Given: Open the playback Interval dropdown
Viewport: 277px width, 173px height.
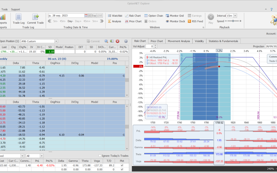Looking at the screenshot, I should click(x=235, y=16).
